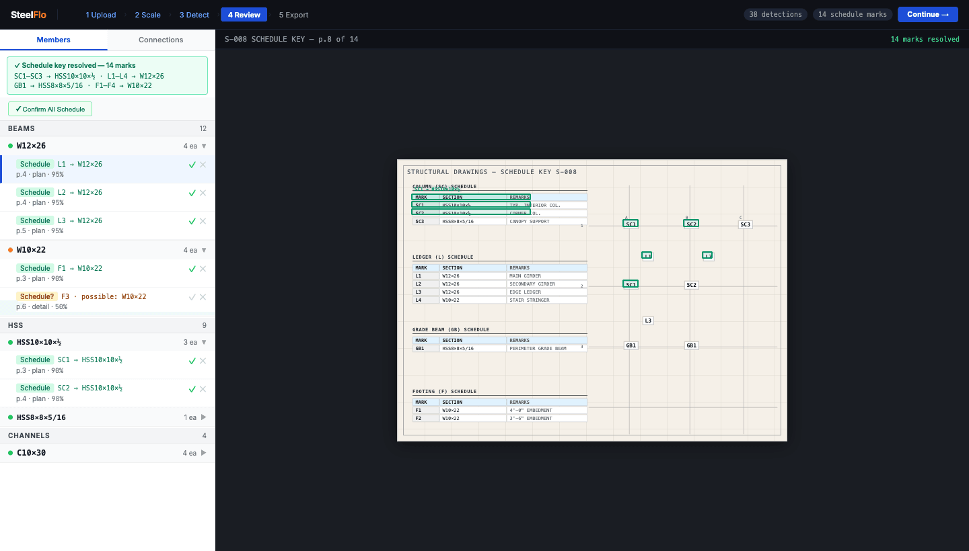This screenshot has width=969, height=551.
Task: Click the Schedule key resolved banner
Action: [108, 75]
